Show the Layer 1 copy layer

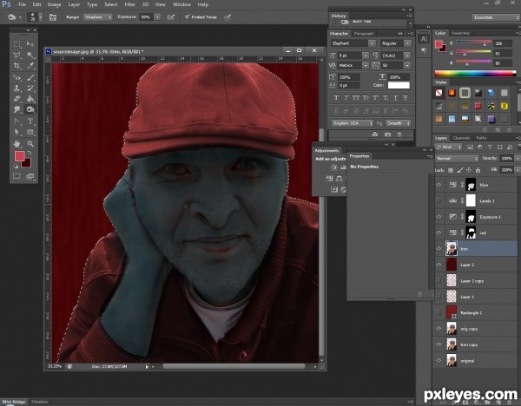coord(439,280)
